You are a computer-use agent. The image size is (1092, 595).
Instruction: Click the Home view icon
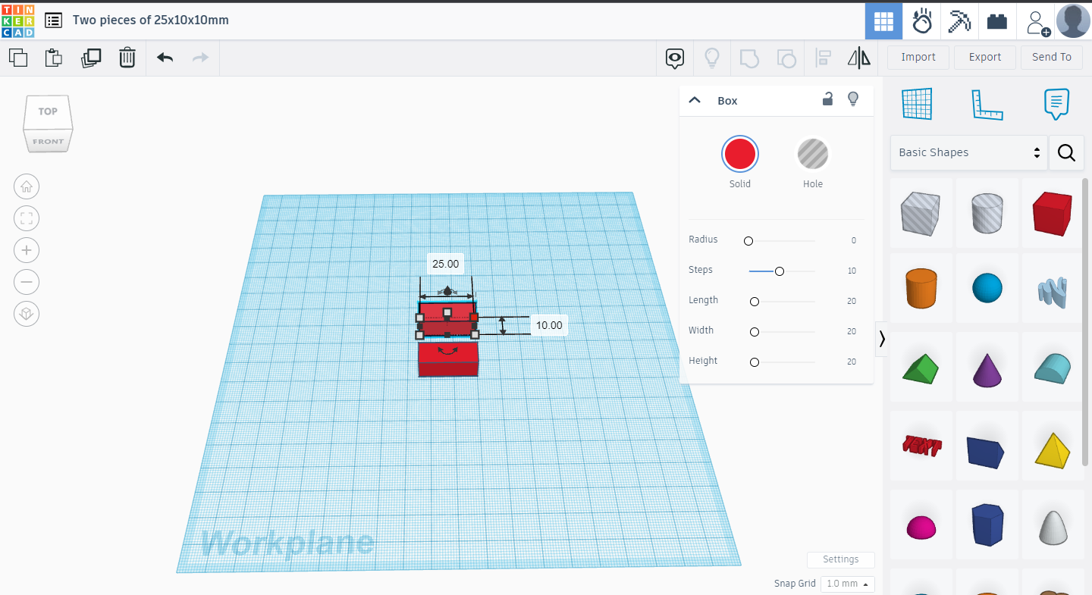coord(27,186)
